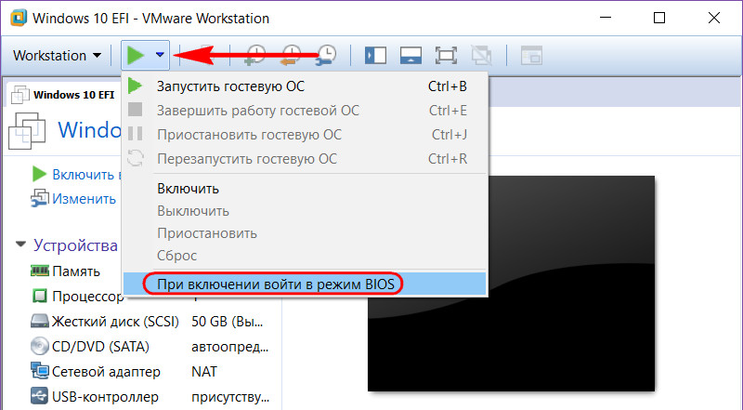Click the 50 GB disk value
Image resolution: width=743 pixels, height=410 pixels.
tap(228, 322)
